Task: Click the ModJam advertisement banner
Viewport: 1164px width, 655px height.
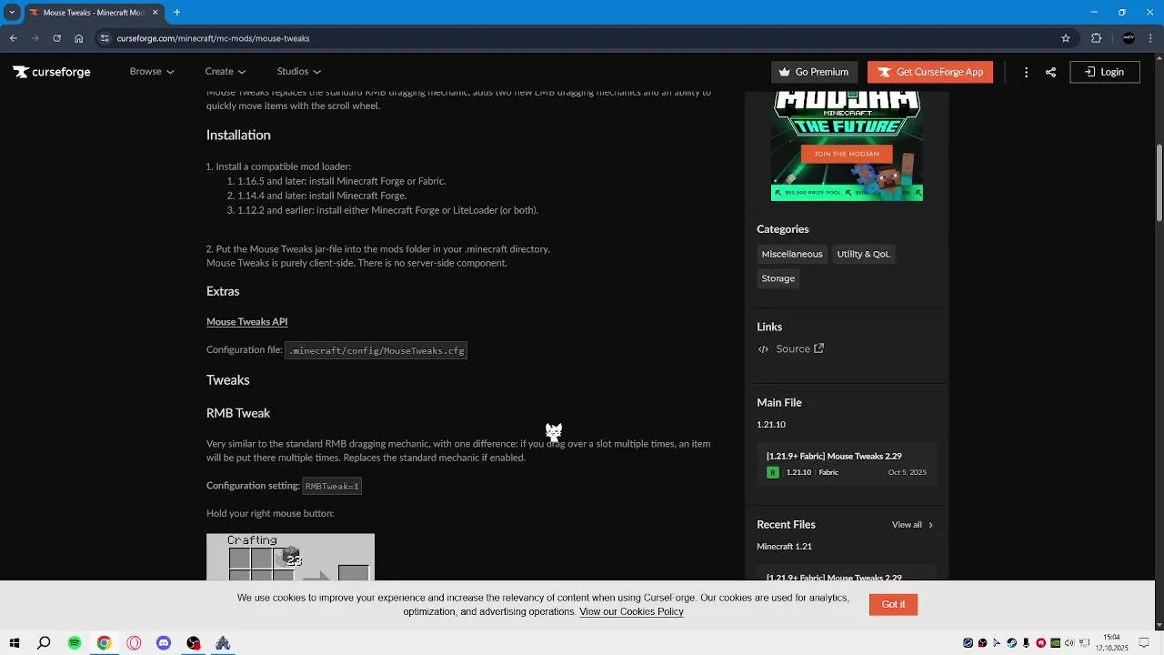Action: click(847, 146)
